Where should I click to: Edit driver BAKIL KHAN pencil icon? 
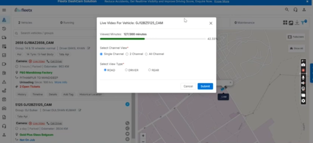click(x=89, y=48)
